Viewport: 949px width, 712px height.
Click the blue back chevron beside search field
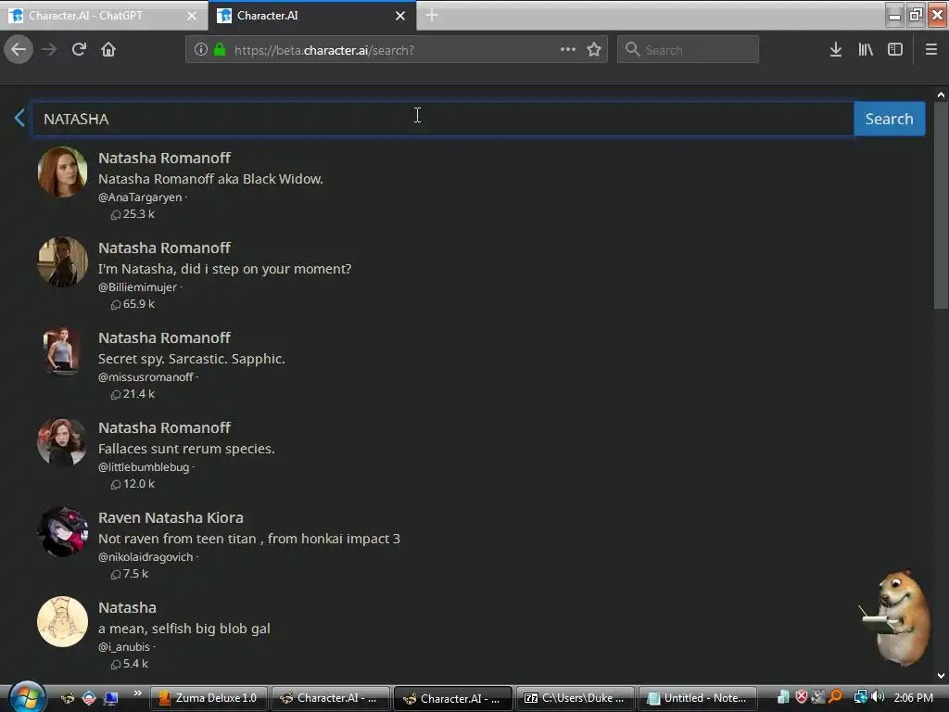[x=19, y=118]
